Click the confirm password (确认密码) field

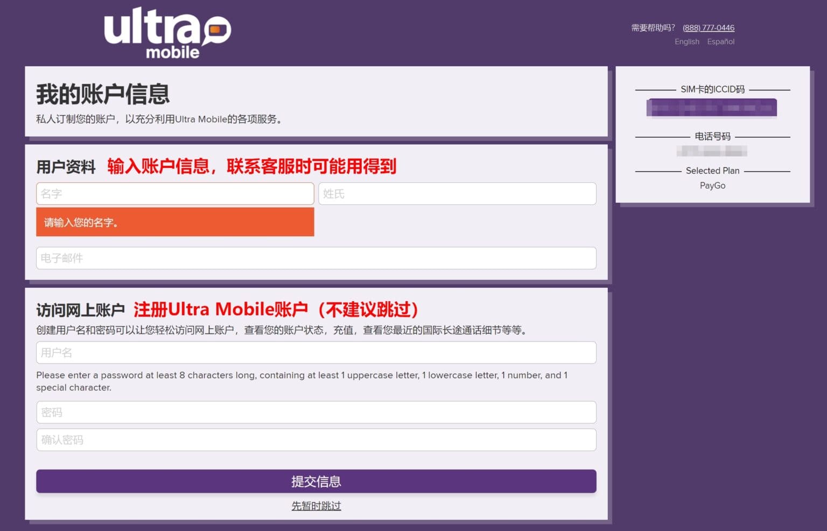[x=316, y=440]
